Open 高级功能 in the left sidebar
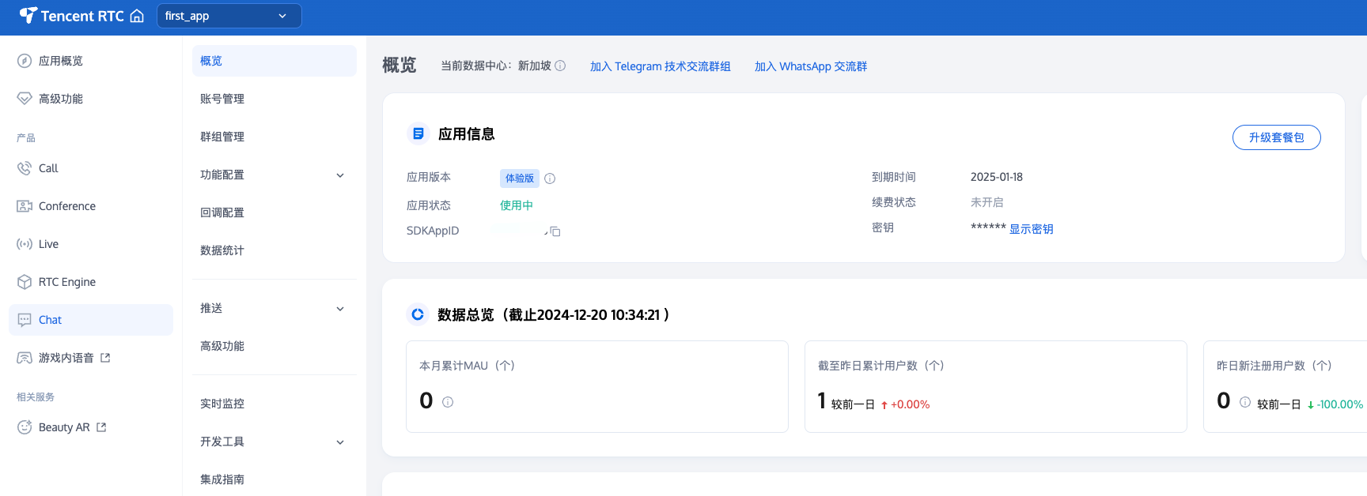 click(61, 99)
